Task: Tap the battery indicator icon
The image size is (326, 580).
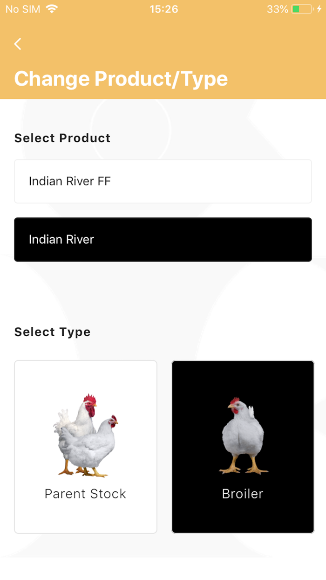Action: tap(301, 8)
